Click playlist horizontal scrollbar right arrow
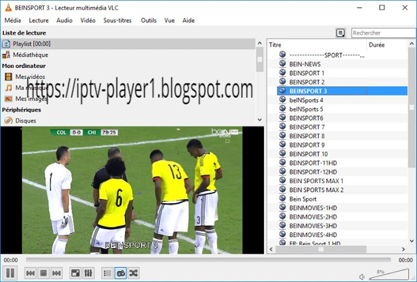 tap(403, 249)
